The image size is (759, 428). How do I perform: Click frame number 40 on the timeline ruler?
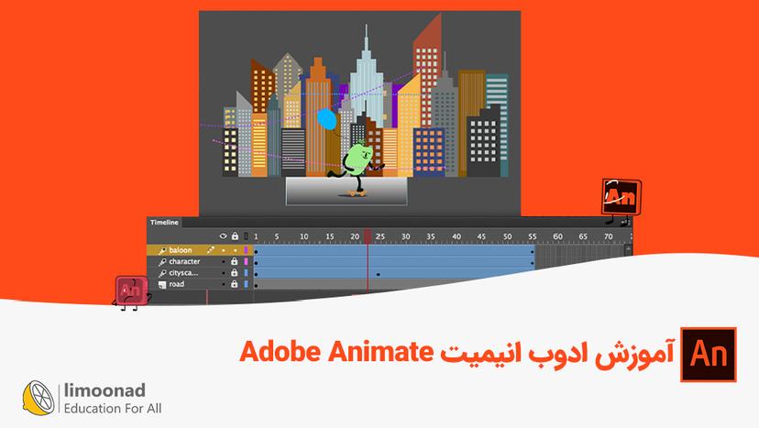(x=456, y=236)
